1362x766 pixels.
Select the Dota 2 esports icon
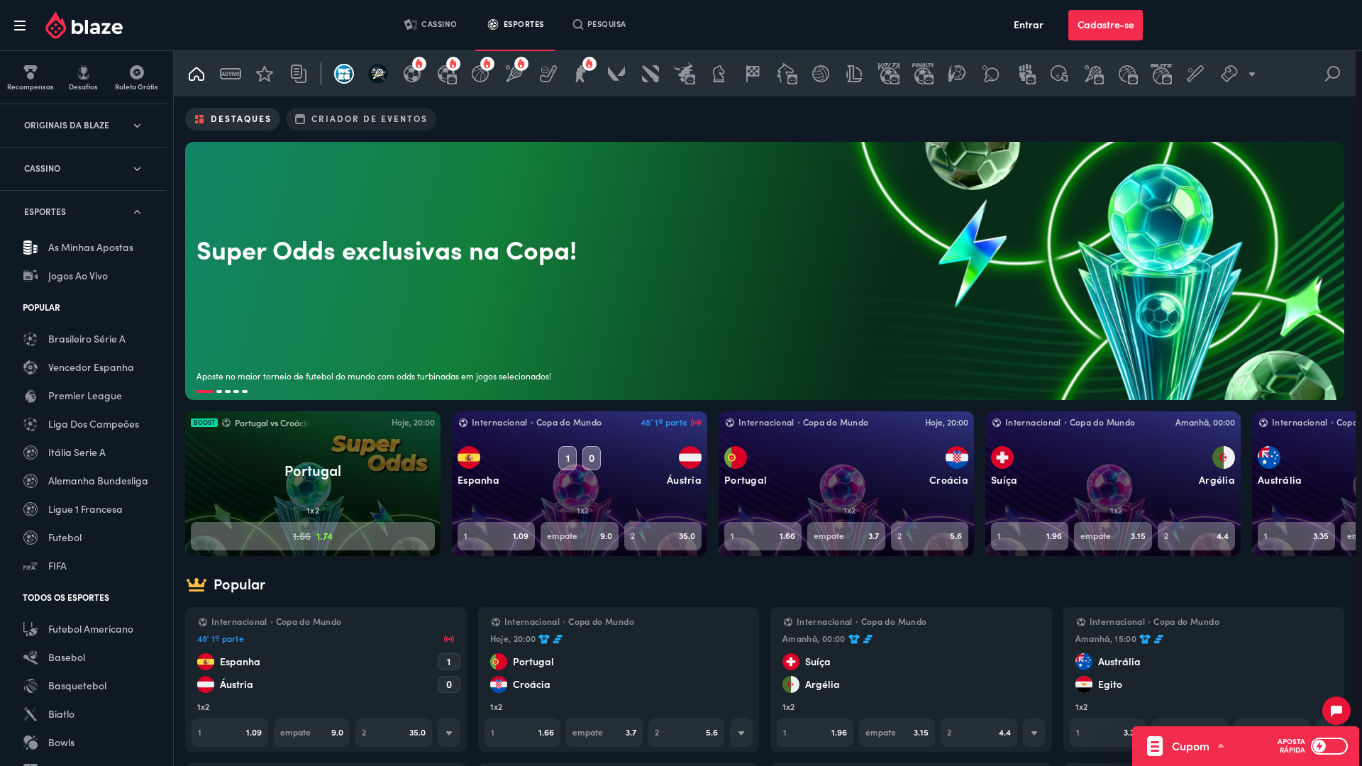pyautogui.click(x=650, y=74)
